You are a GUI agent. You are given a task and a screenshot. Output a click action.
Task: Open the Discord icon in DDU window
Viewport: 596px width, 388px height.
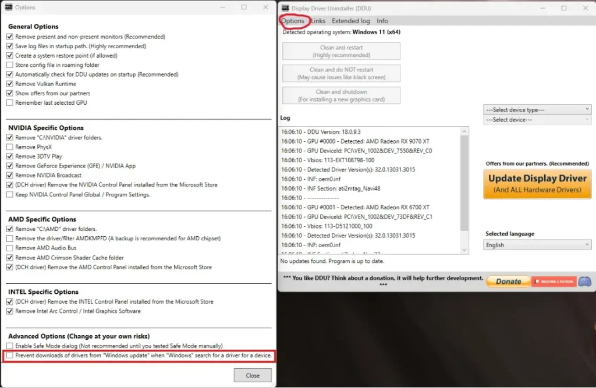pos(584,282)
